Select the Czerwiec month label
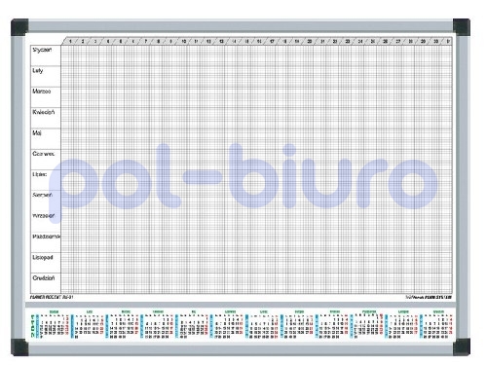Screen dimensions: 487x365 click(x=44, y=154)
